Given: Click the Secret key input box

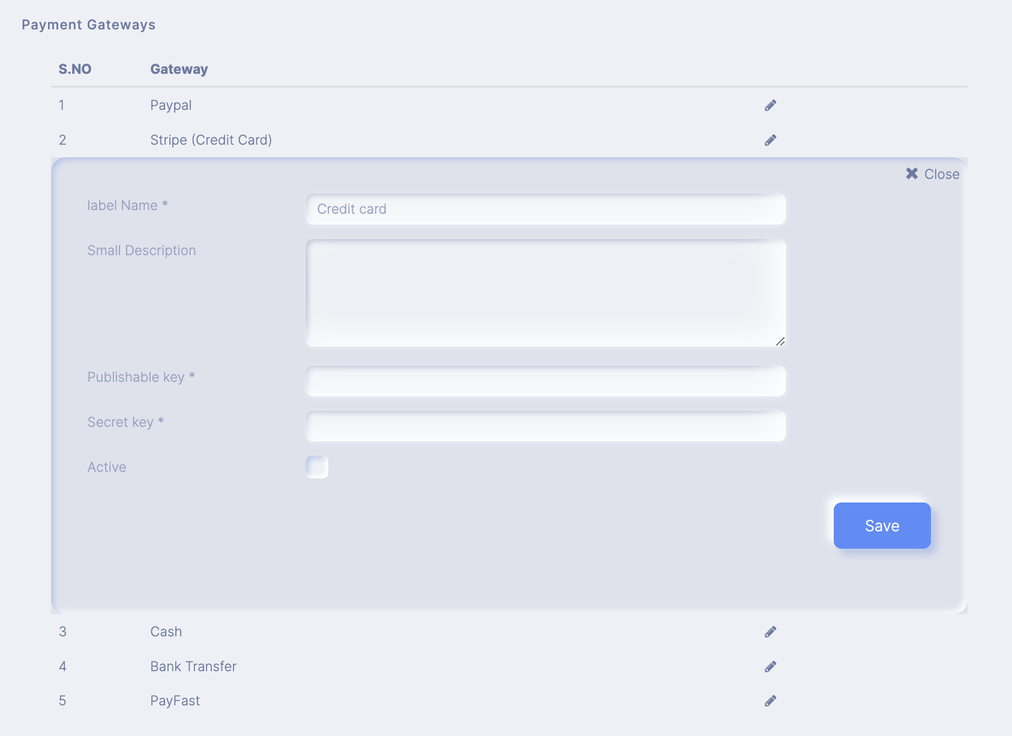Looking at the screenshot, I should point(546,426).
